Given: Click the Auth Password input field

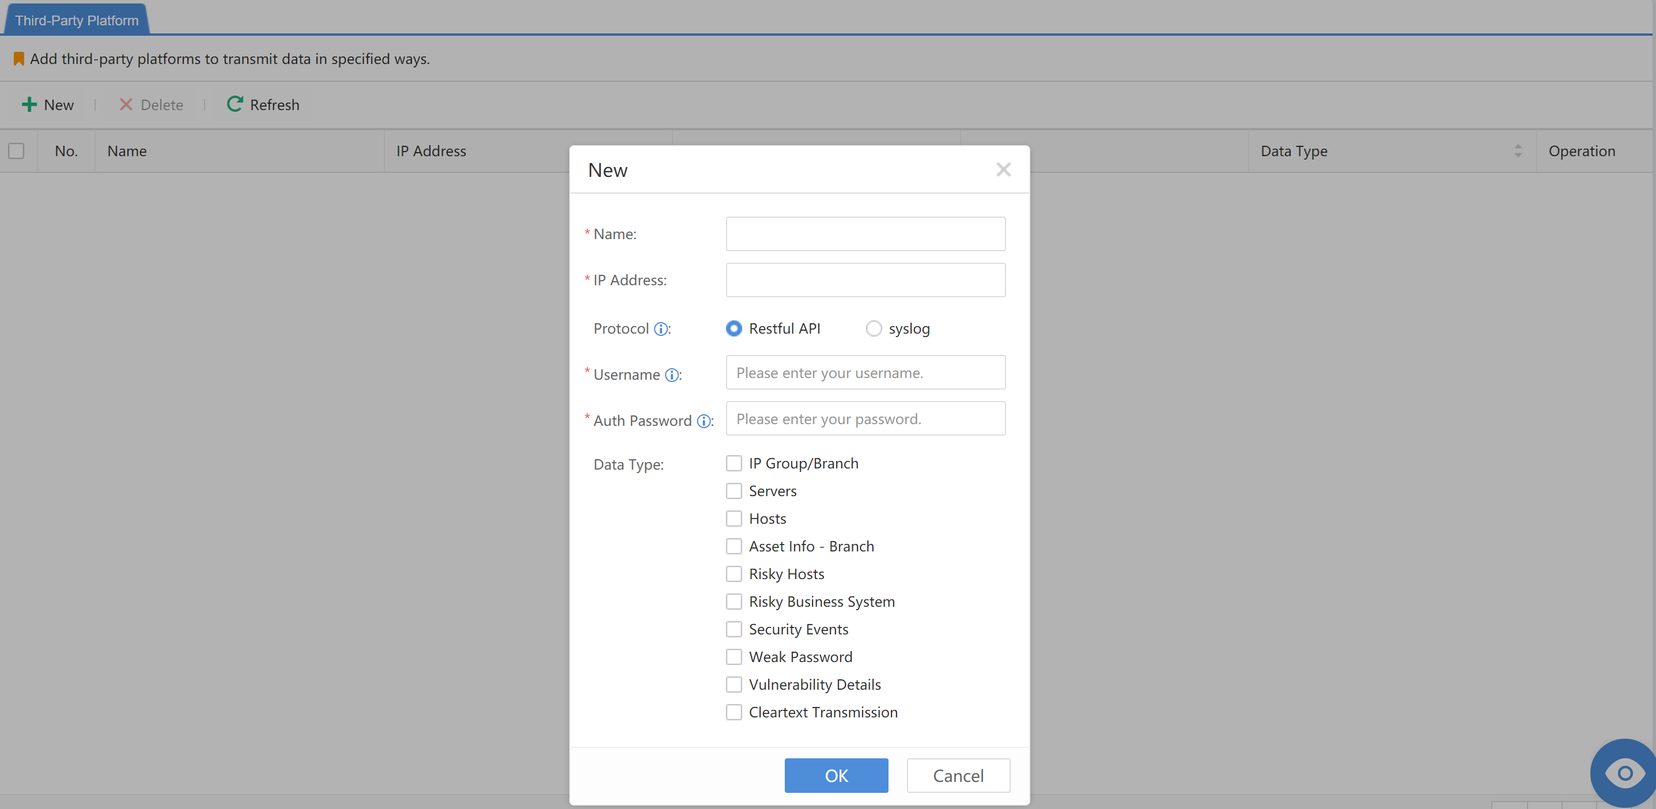Looking at the screenshot, I should [865, 419].
